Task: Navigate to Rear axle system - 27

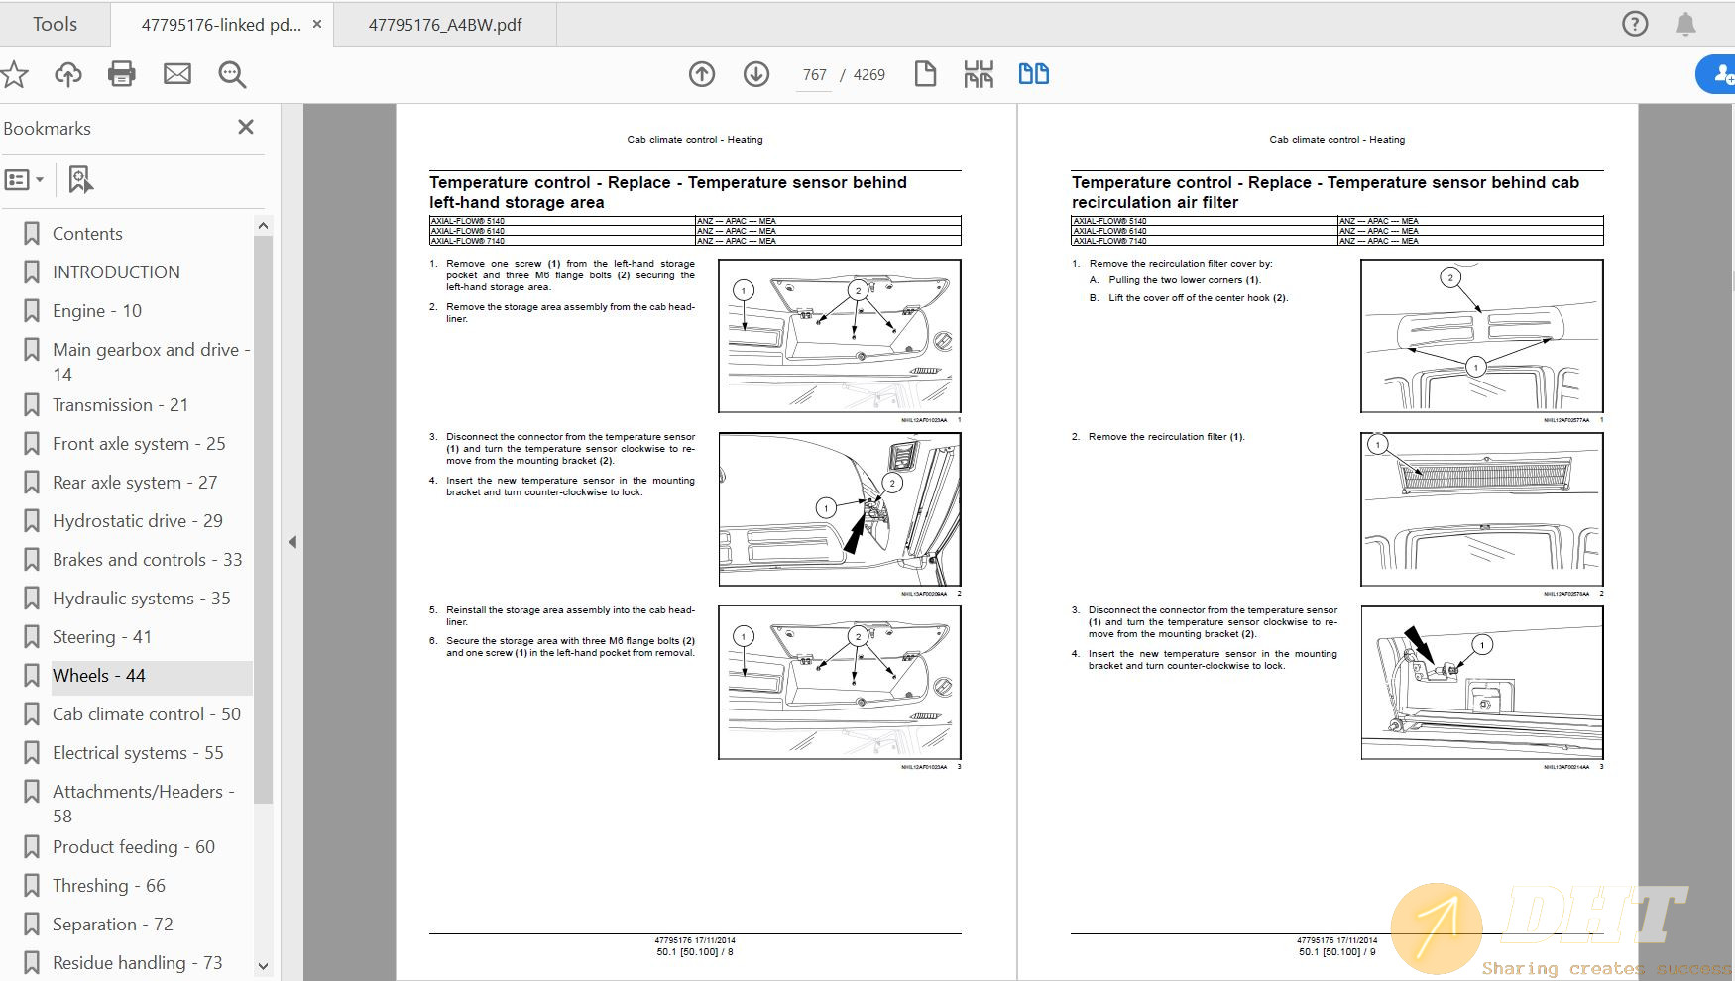Action: (x=135, y=483)
